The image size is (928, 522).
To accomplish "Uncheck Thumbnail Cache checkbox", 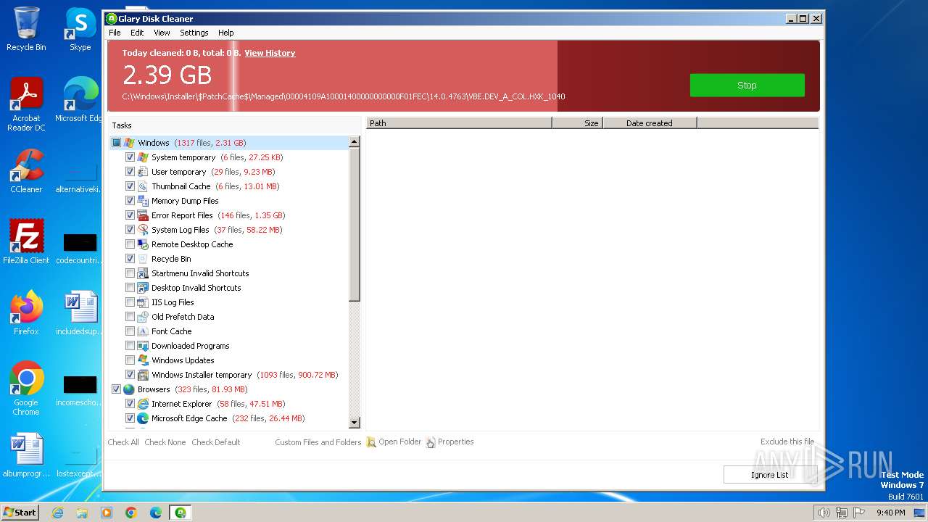I will (x=130, y=186).
